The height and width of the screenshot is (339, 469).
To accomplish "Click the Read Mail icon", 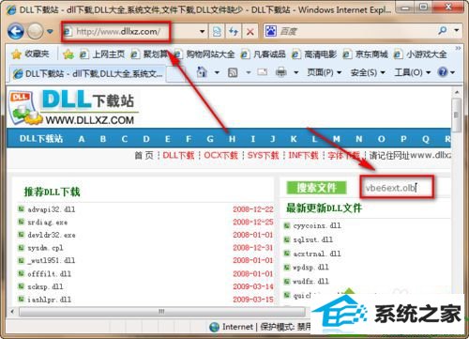I will [x=262, y=72].
